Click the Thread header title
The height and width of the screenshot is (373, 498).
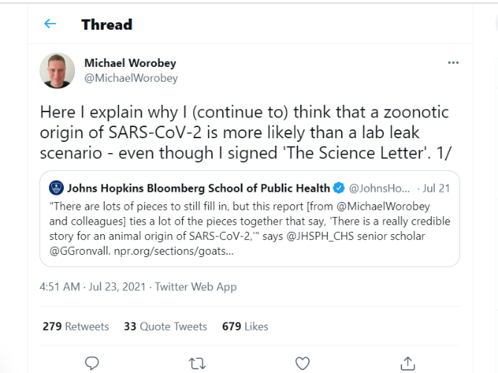[106, 24]
